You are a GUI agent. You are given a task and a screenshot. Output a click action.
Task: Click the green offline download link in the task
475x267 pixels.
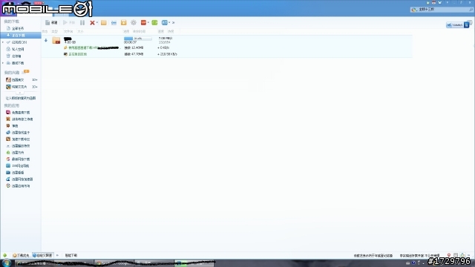click(77, 54)
